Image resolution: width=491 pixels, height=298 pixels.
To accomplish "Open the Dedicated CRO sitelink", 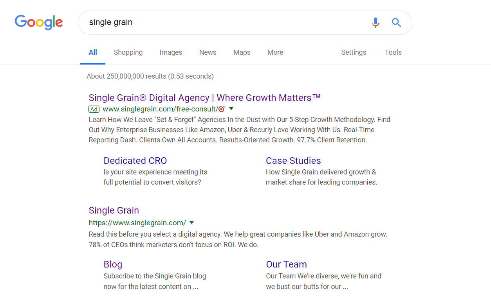I will click(135, 161).
